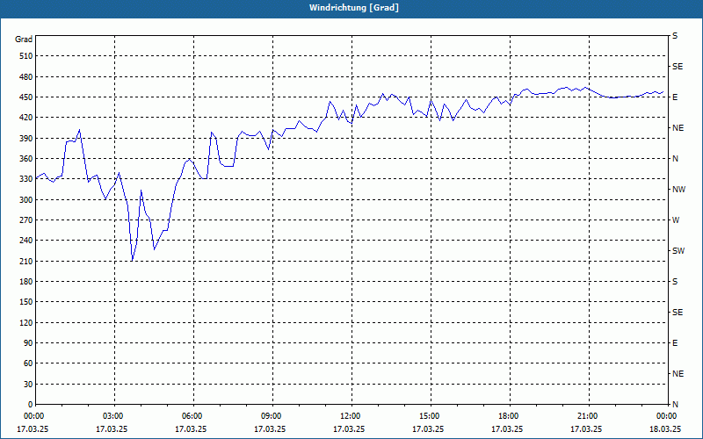Screen dimensions: 703x439
Task: Click the "N" compass label level with 360
Action: (675, 159)
